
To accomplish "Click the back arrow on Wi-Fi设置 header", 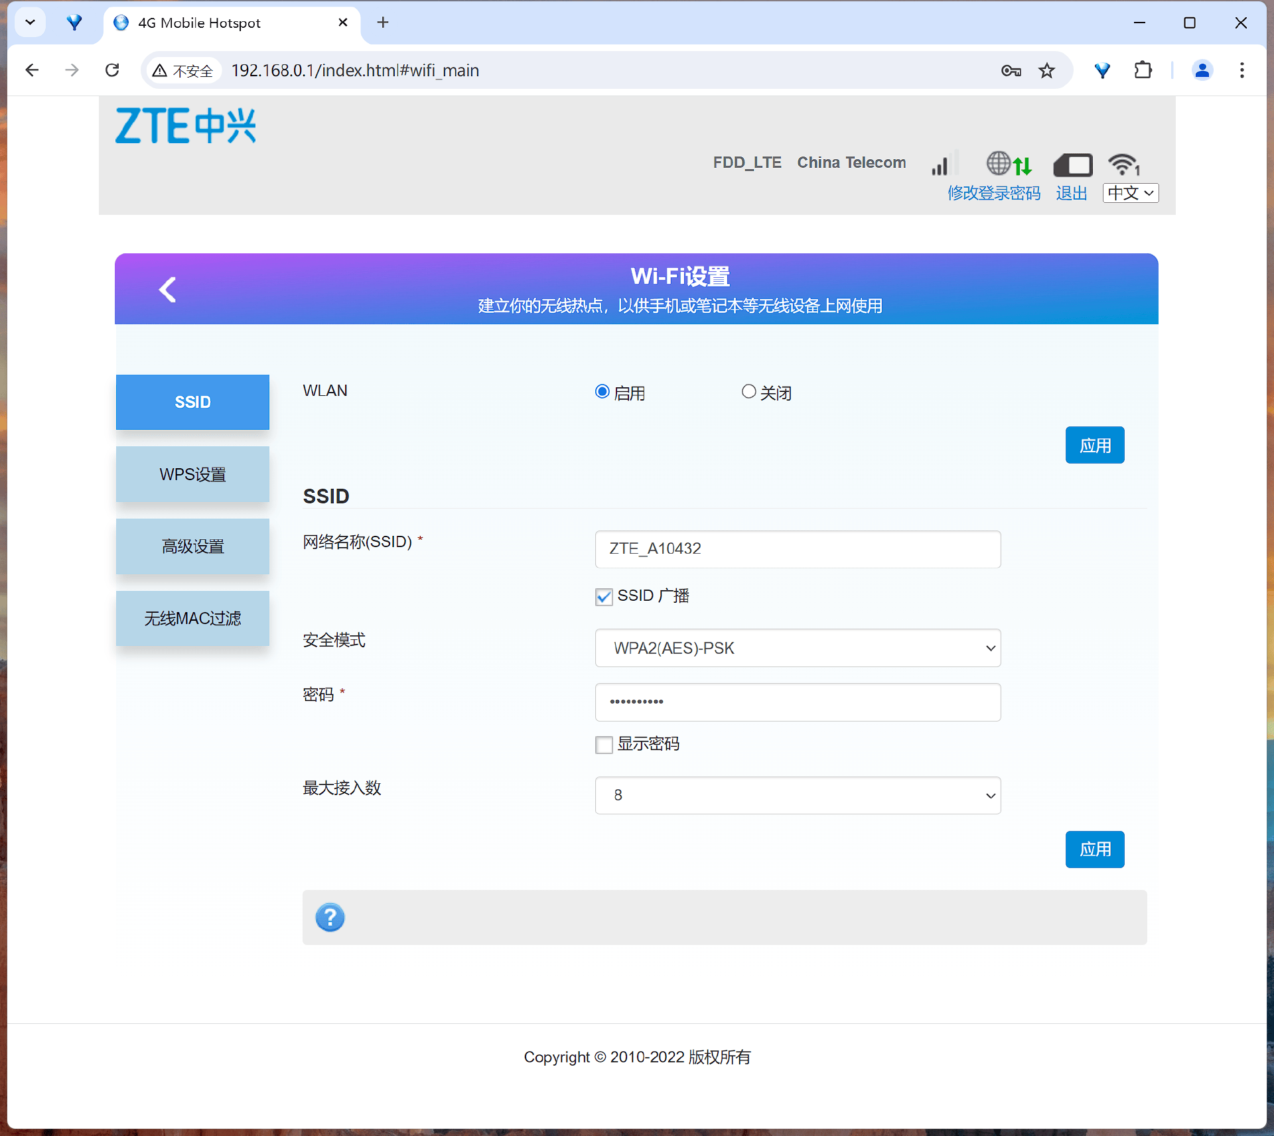I will click(x=167, y=289).
